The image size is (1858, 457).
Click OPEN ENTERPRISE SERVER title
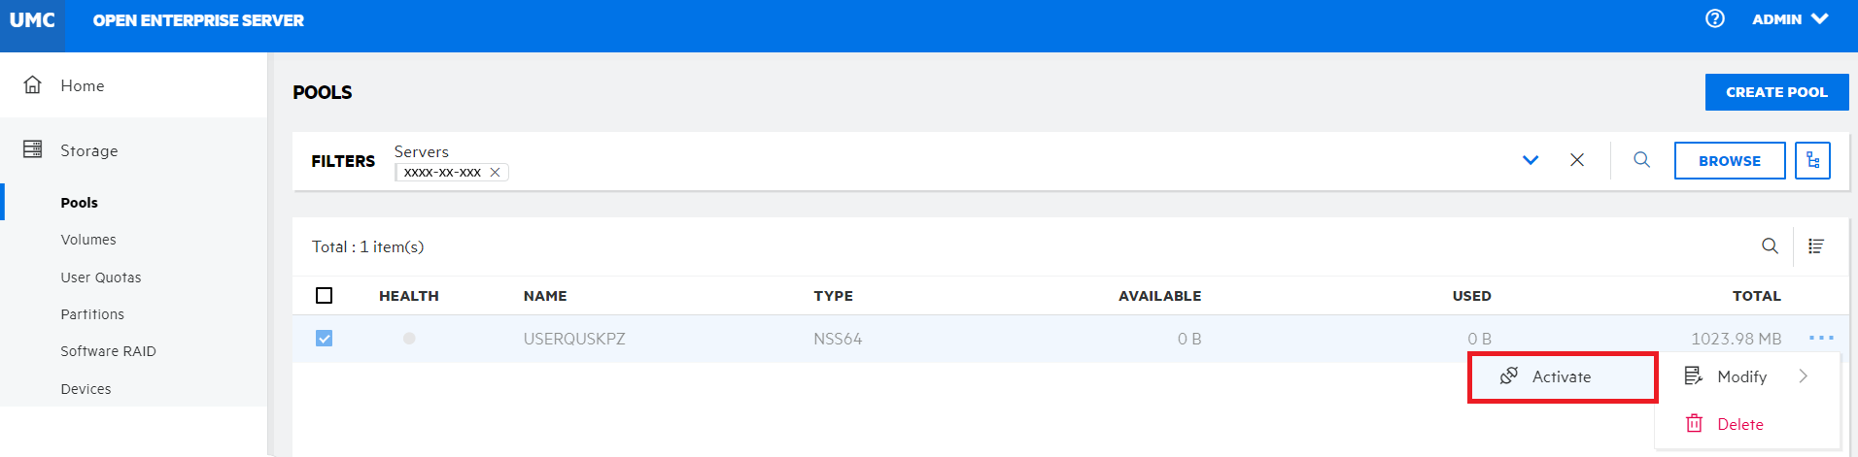(198, 20)
